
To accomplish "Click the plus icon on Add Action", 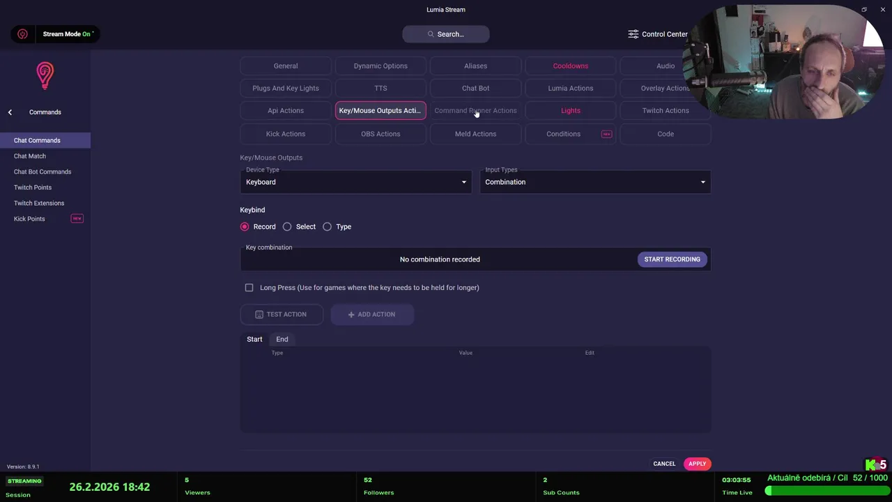I will (x=351, y=314).
